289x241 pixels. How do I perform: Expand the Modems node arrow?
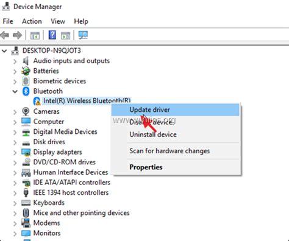point(15,223)
